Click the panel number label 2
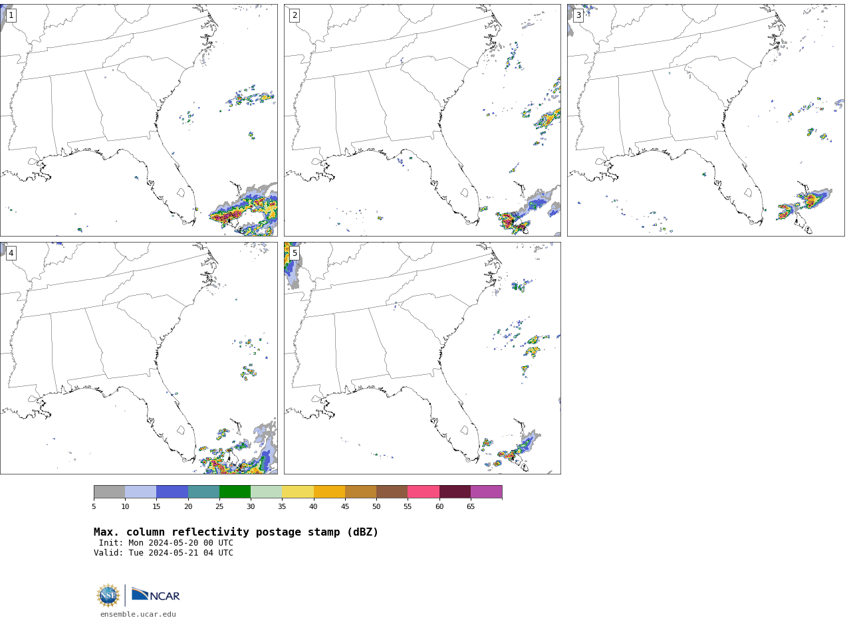851x622 pixels. coord(295,15)
